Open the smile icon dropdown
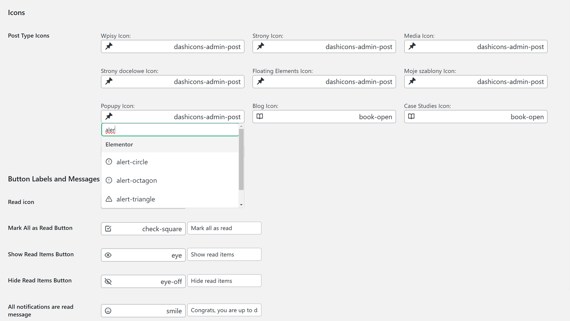This screenshot has height=321, width=570. [x=143, y=311]
